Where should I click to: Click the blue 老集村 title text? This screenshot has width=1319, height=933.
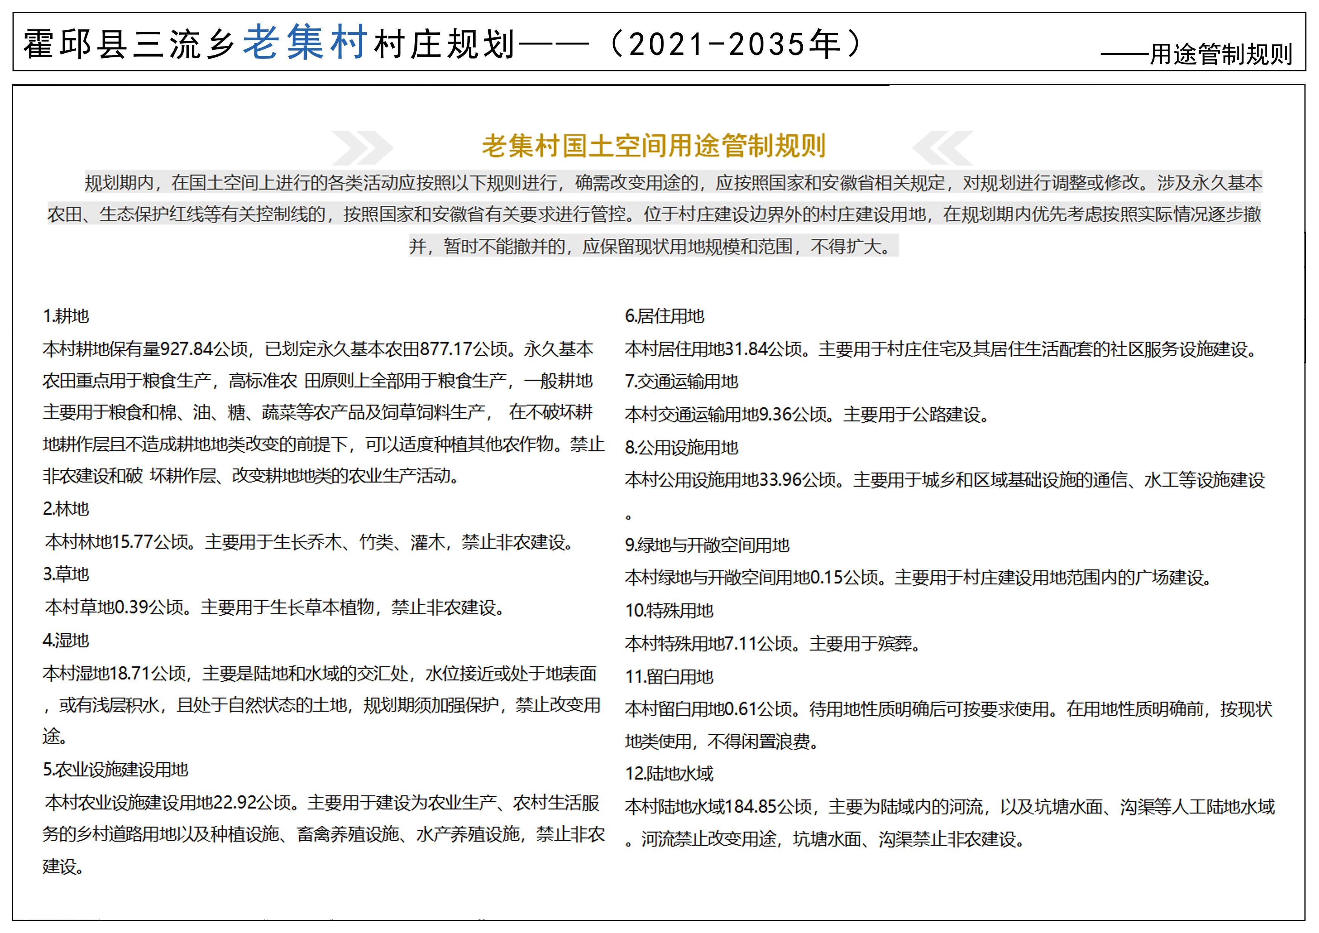305,43
